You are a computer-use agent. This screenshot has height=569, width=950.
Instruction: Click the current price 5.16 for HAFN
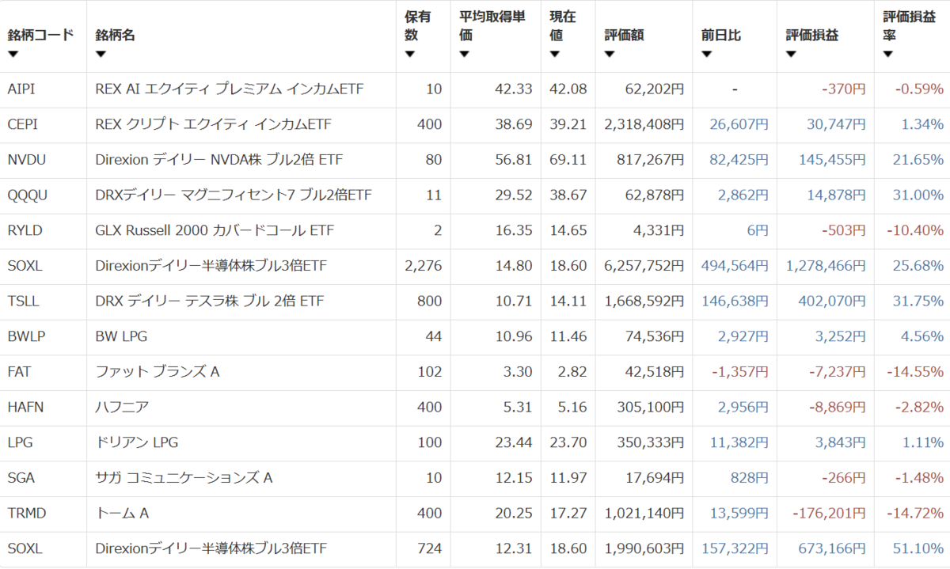tap(572, 407)
